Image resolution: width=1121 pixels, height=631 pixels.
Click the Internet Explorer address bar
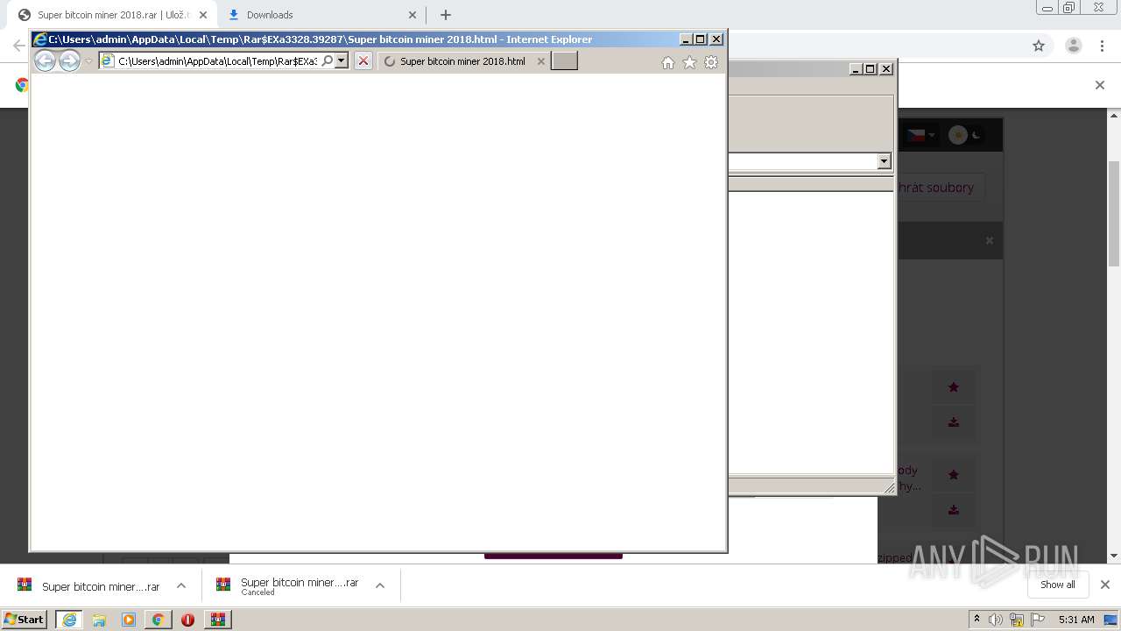[216, 60]
